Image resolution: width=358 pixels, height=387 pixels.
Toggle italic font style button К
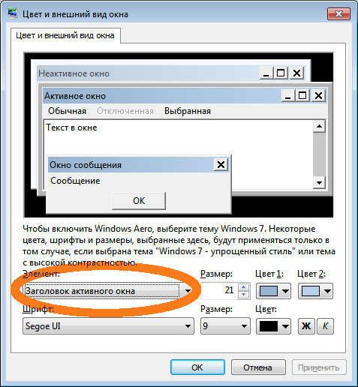pos(325,326)
